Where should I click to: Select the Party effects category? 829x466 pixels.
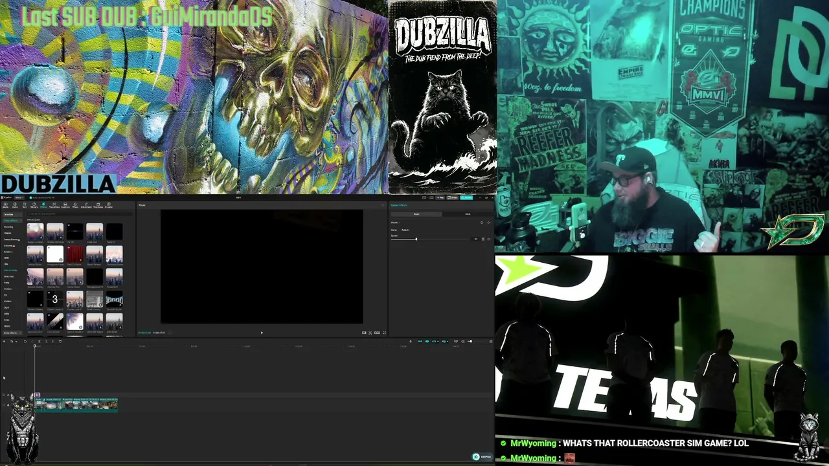(7, 283)
